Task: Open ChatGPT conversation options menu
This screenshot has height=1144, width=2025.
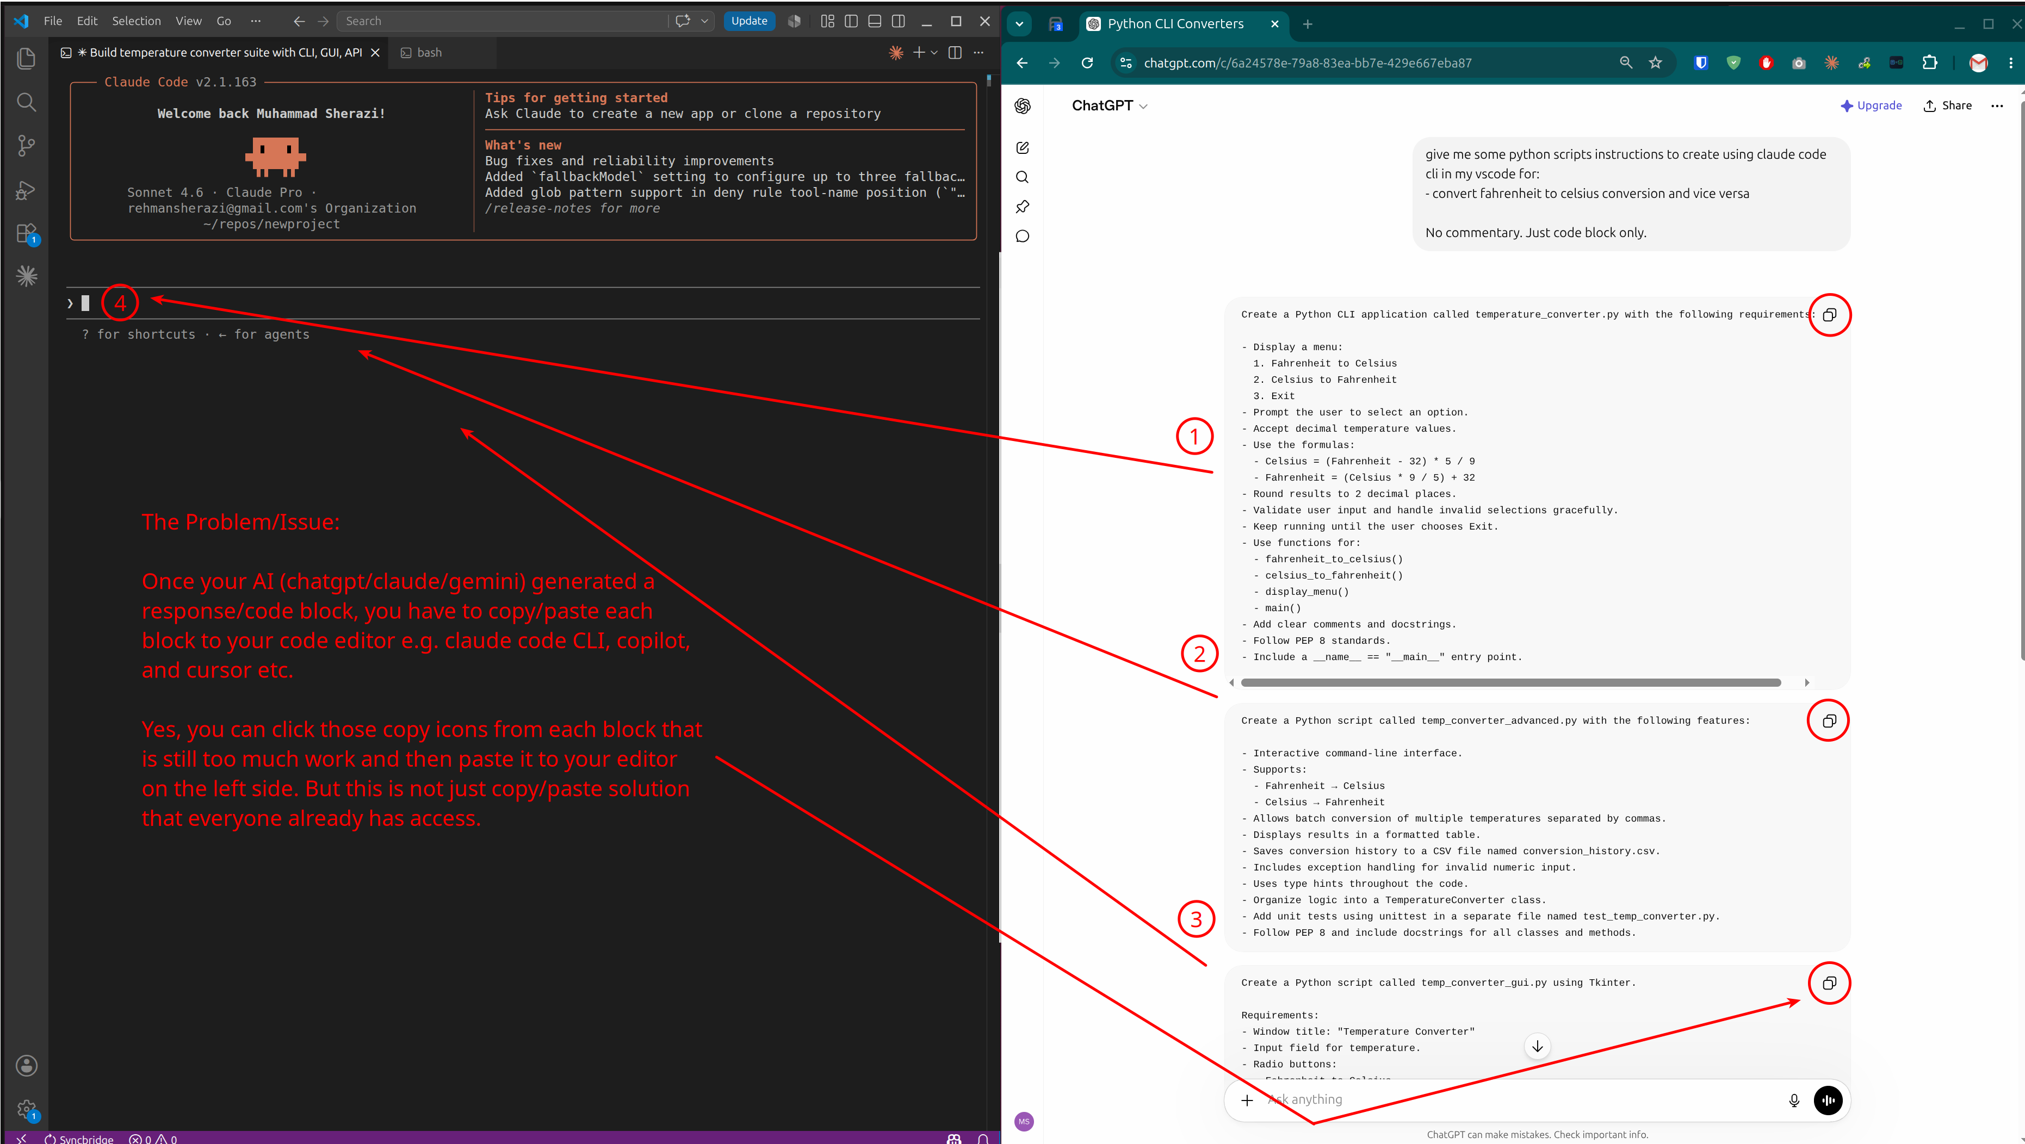Action: pyautogui.click(x=1997, y=106)
